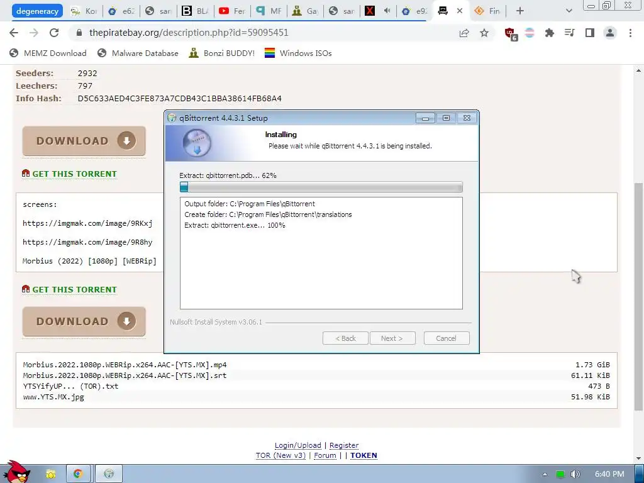This screenshot has width=644, height=483.
Task: Switch to the MF tab
Action: [x=269, y=11]
